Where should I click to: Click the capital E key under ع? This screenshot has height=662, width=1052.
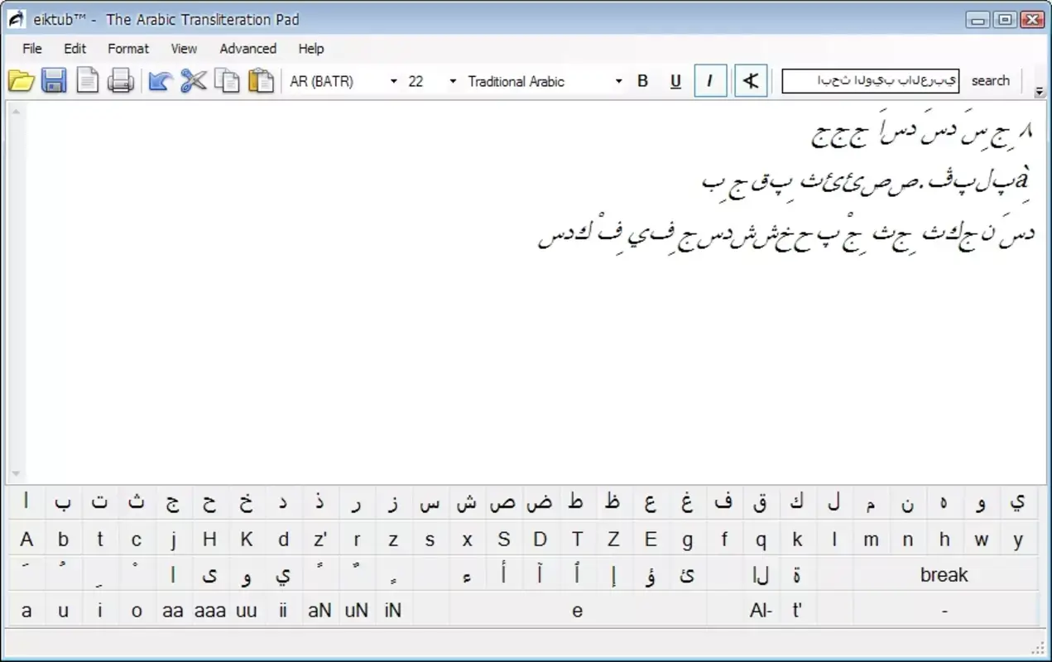tap(651, 540)
